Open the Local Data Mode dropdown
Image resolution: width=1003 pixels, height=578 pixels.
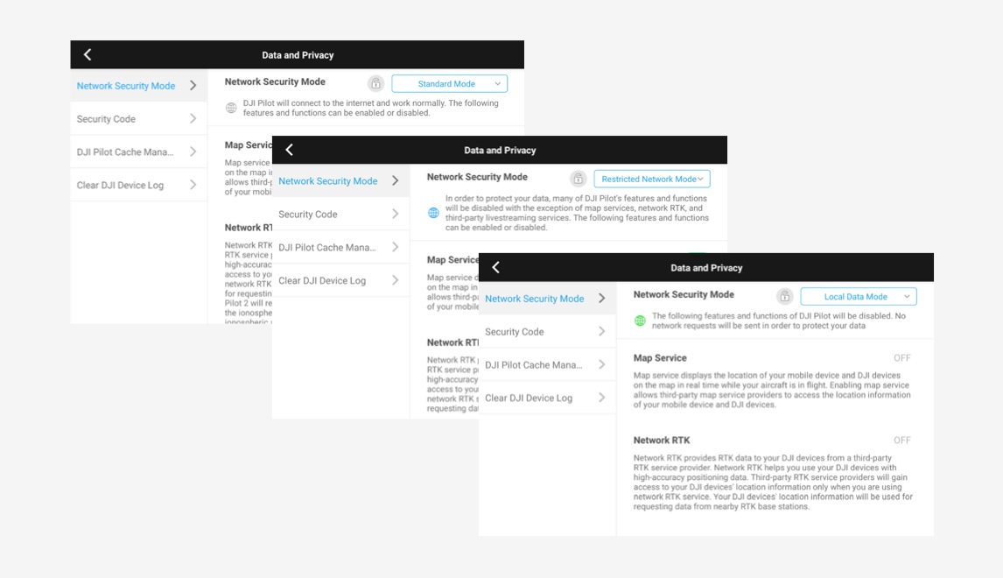coord(858,297)
